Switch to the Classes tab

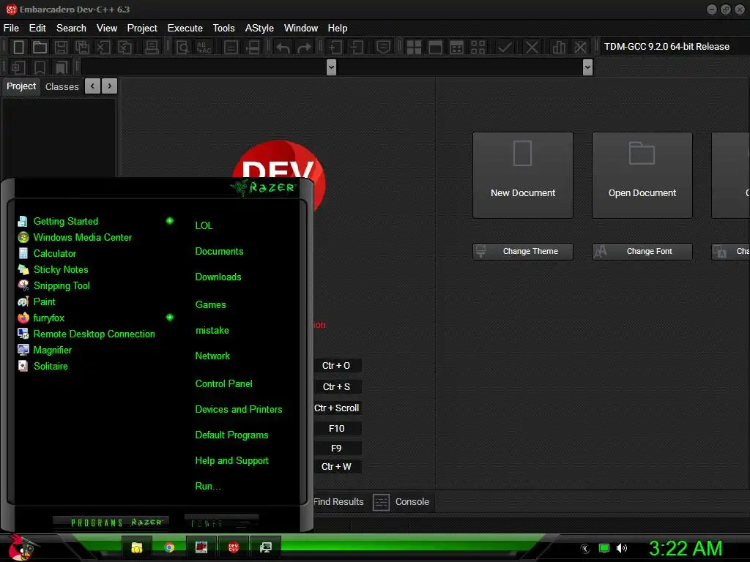[62, 86]
